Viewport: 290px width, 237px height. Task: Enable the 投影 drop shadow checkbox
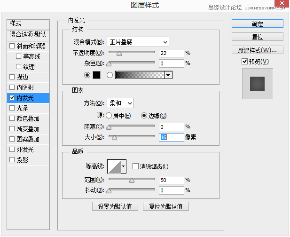(x=12, y=160)
